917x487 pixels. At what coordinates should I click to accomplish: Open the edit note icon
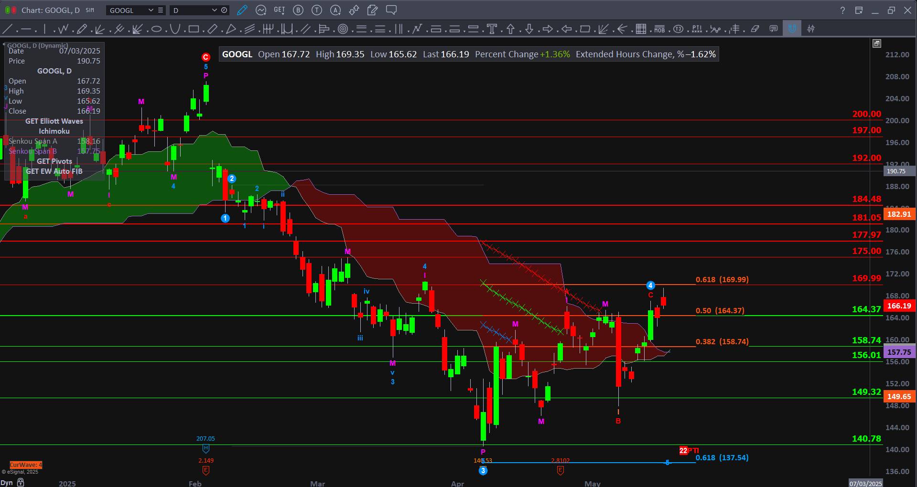tap(373, 10)
